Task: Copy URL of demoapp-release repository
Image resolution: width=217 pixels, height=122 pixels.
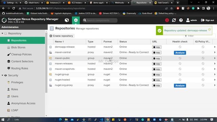Action: pos(157,47)
